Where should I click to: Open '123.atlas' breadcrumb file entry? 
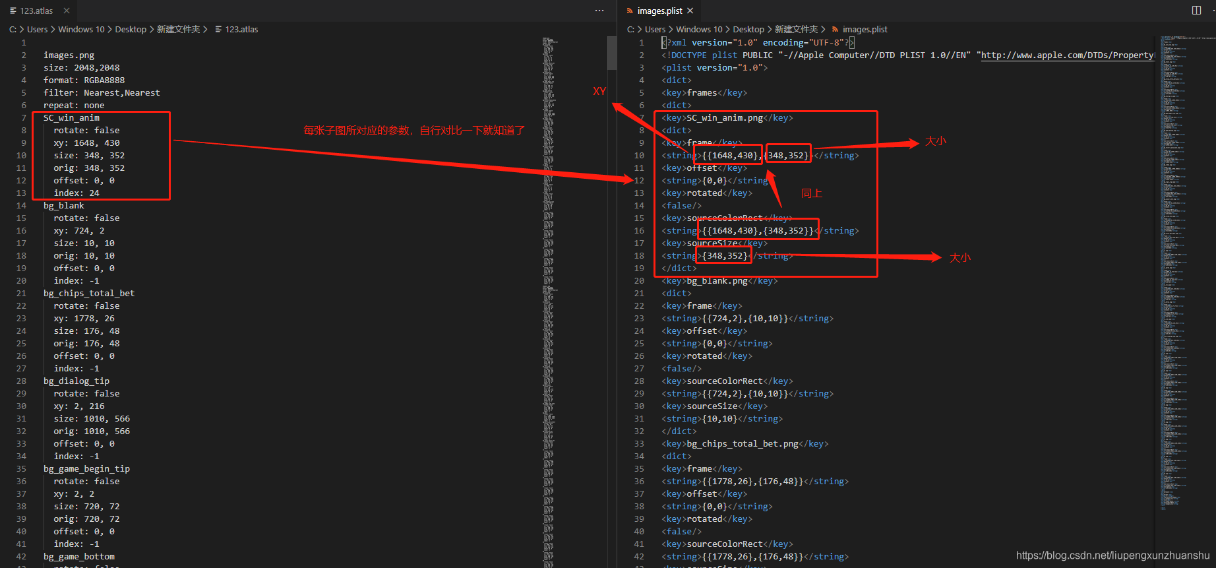tap(241, 30)
